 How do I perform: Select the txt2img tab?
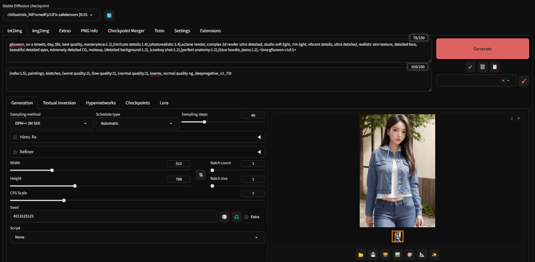(x=15, y=31)
